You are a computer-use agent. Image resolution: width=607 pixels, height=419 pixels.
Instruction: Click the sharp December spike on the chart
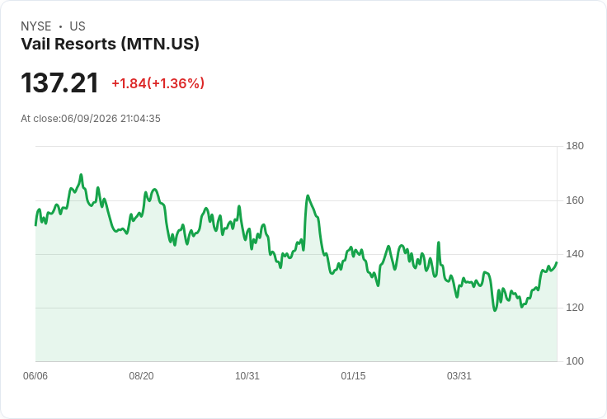308,195
